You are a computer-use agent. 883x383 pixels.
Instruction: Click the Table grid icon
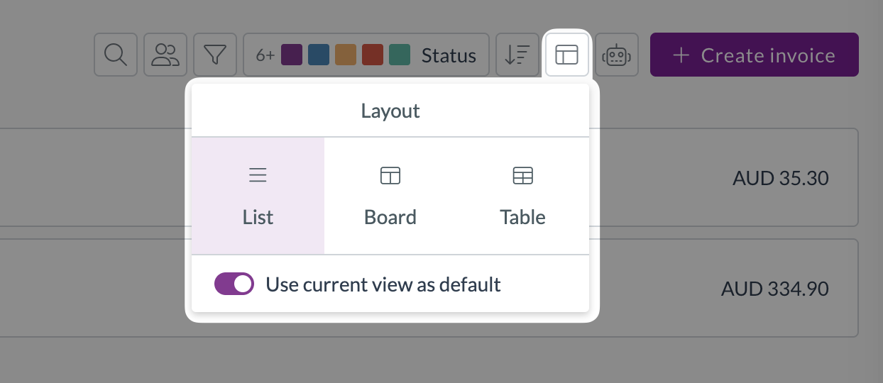tap(523, 175)
